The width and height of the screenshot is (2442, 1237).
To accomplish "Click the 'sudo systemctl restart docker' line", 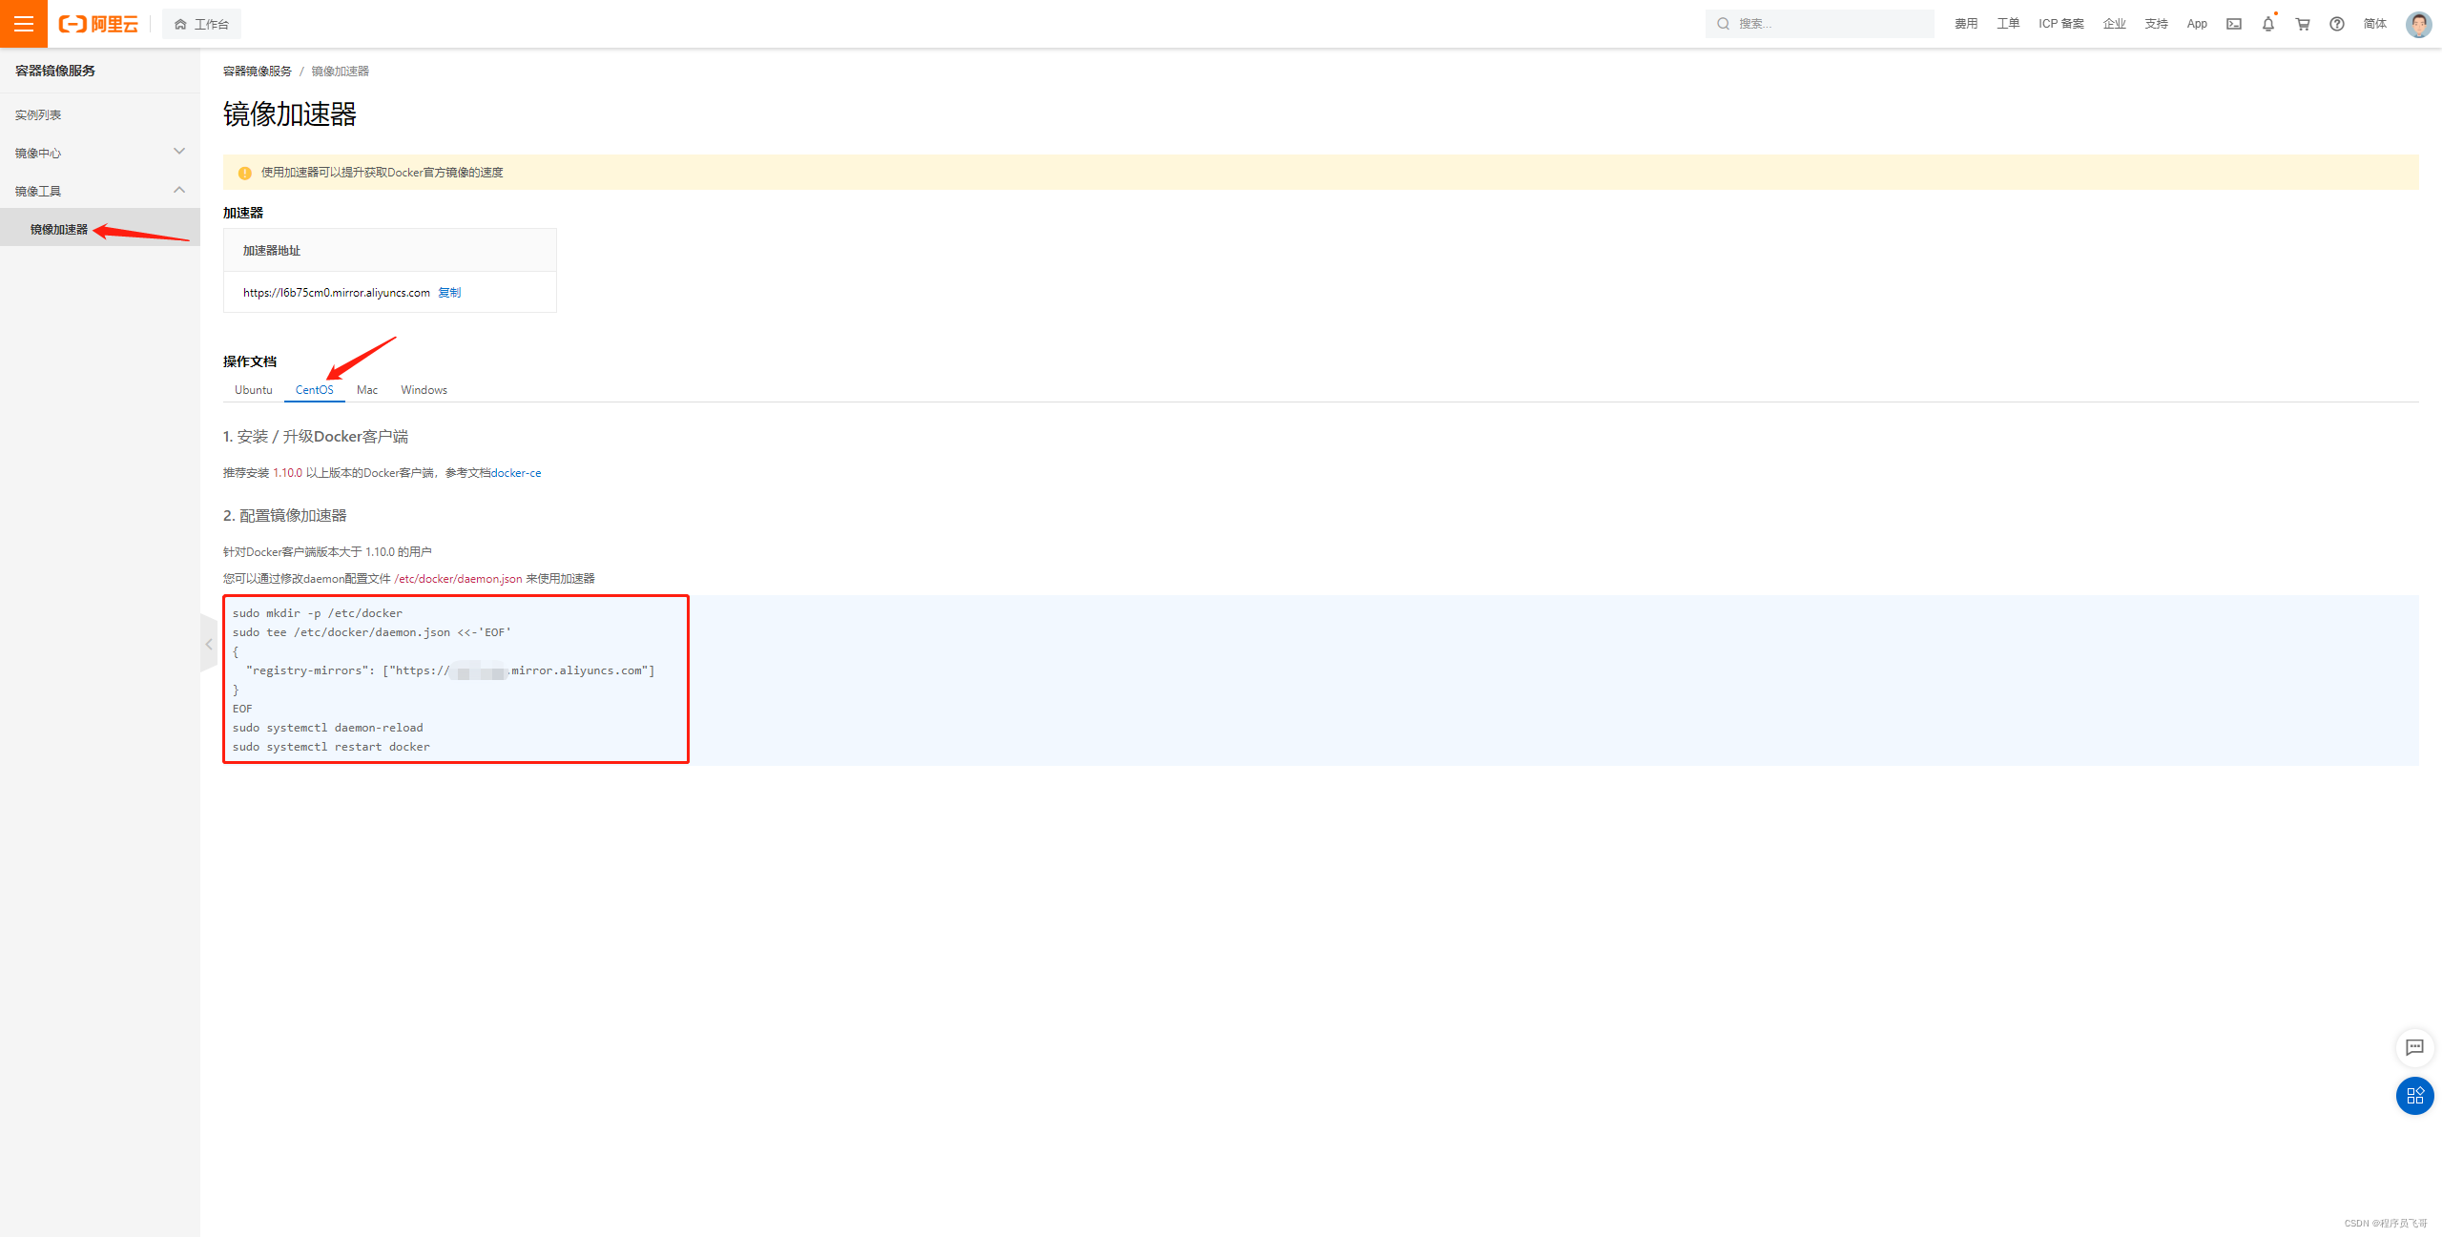I will 331,747.
